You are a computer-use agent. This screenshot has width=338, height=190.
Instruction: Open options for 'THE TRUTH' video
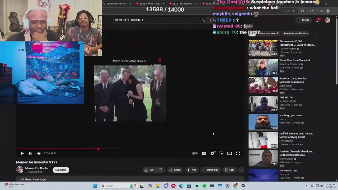click(x=318, y=98)
